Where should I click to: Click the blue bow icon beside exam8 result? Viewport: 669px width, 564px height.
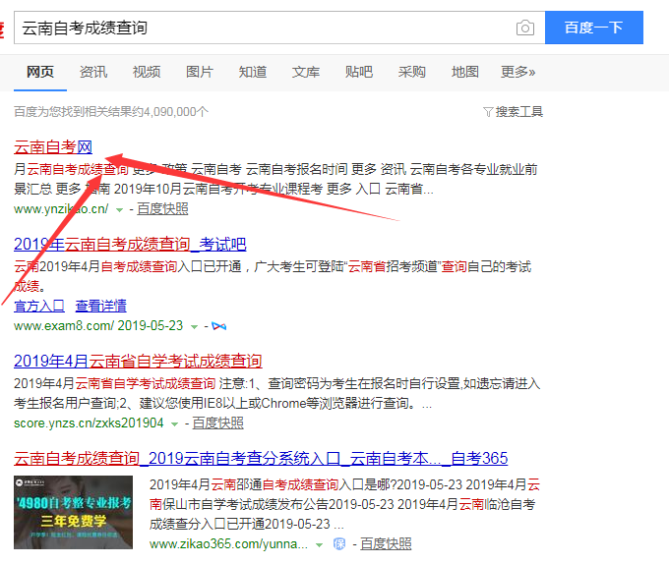[x=219, y=325]
